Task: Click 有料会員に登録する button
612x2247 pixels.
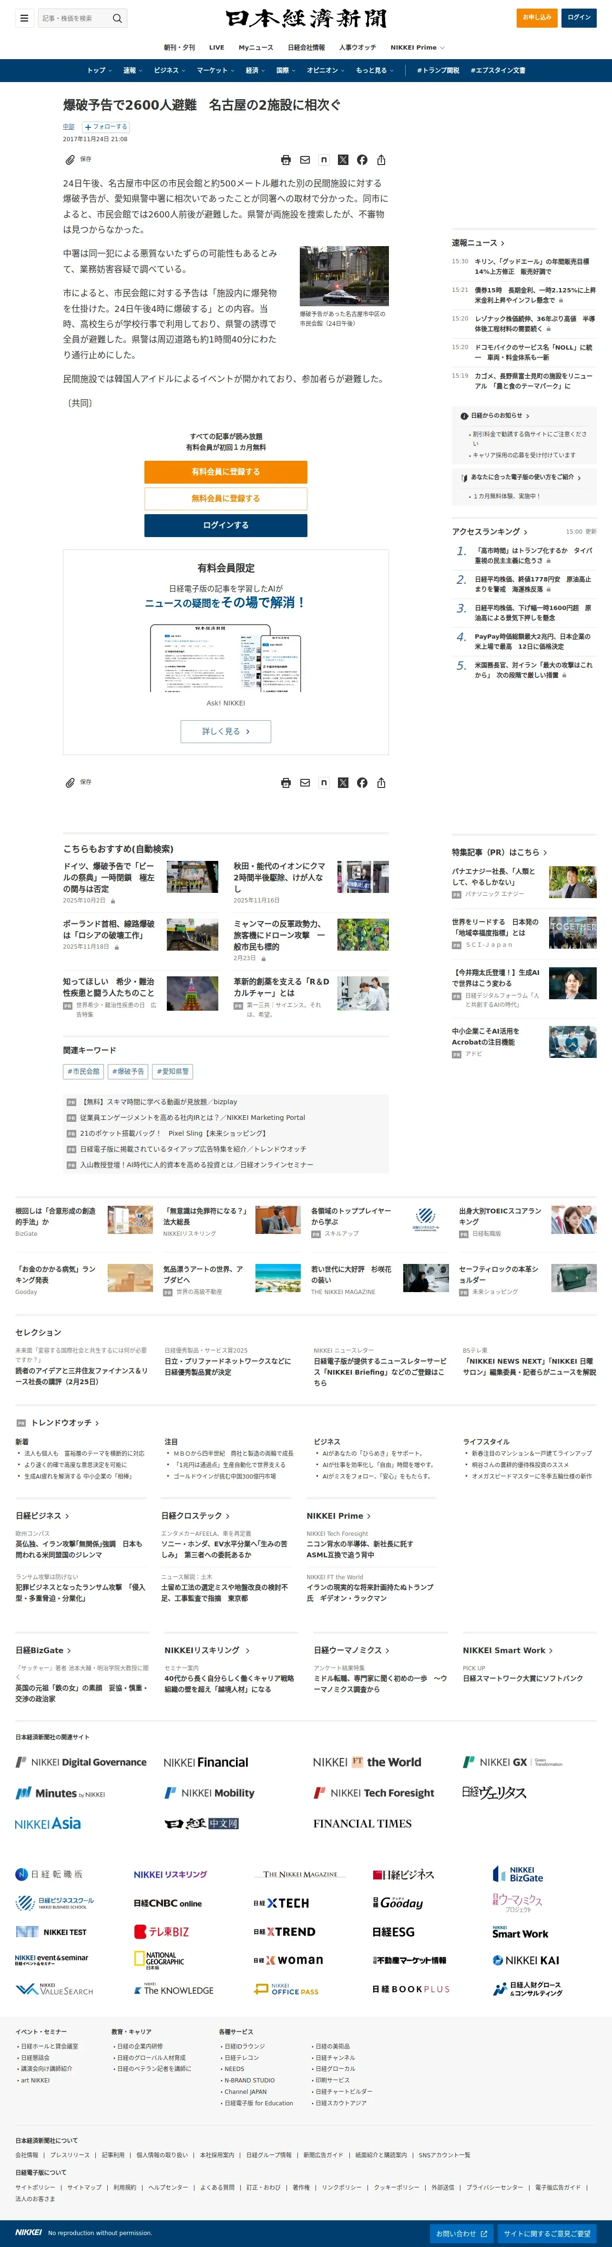Action: click(226, 472)
